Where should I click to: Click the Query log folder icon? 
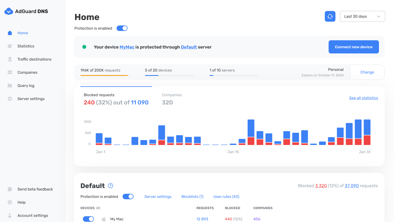point(10,86)
